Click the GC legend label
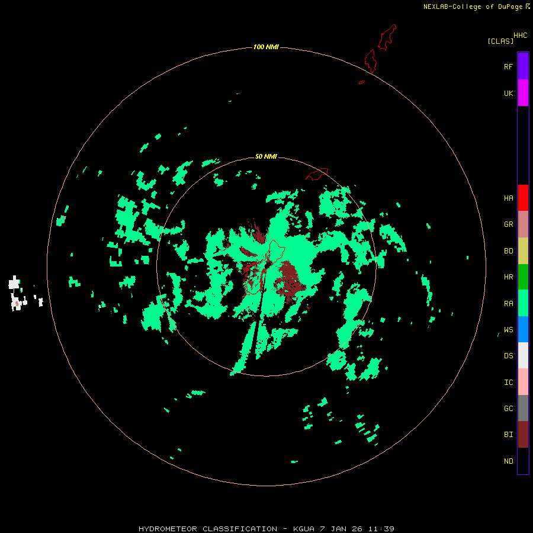533x533 pixels. (508, 409)
